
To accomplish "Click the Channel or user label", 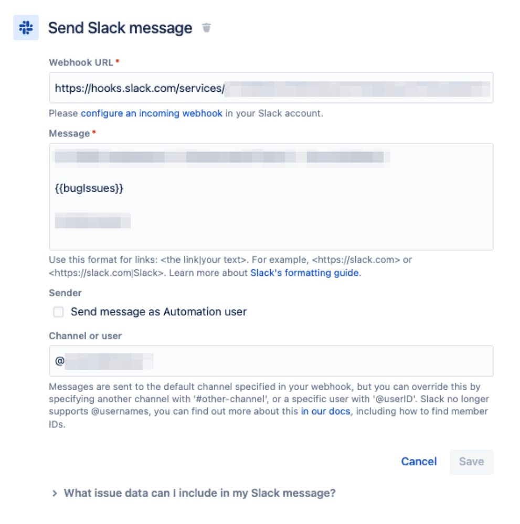I will click(86, 336).
